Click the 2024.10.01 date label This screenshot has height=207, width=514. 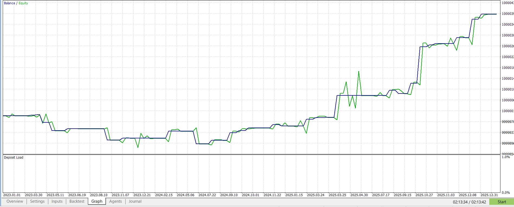[251, 195]
